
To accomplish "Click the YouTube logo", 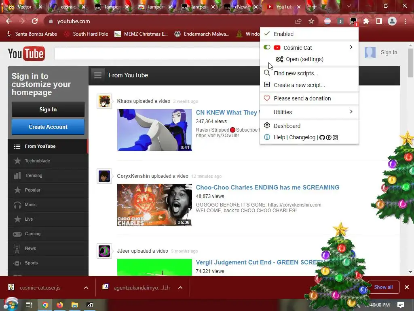I will [26, 54].
